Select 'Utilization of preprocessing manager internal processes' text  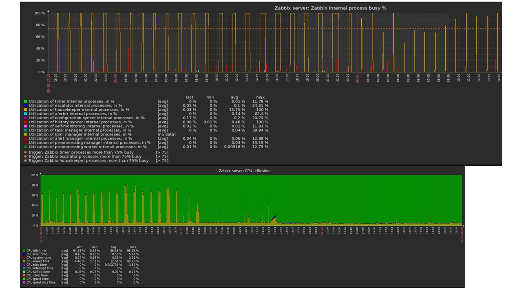[89, 142]
